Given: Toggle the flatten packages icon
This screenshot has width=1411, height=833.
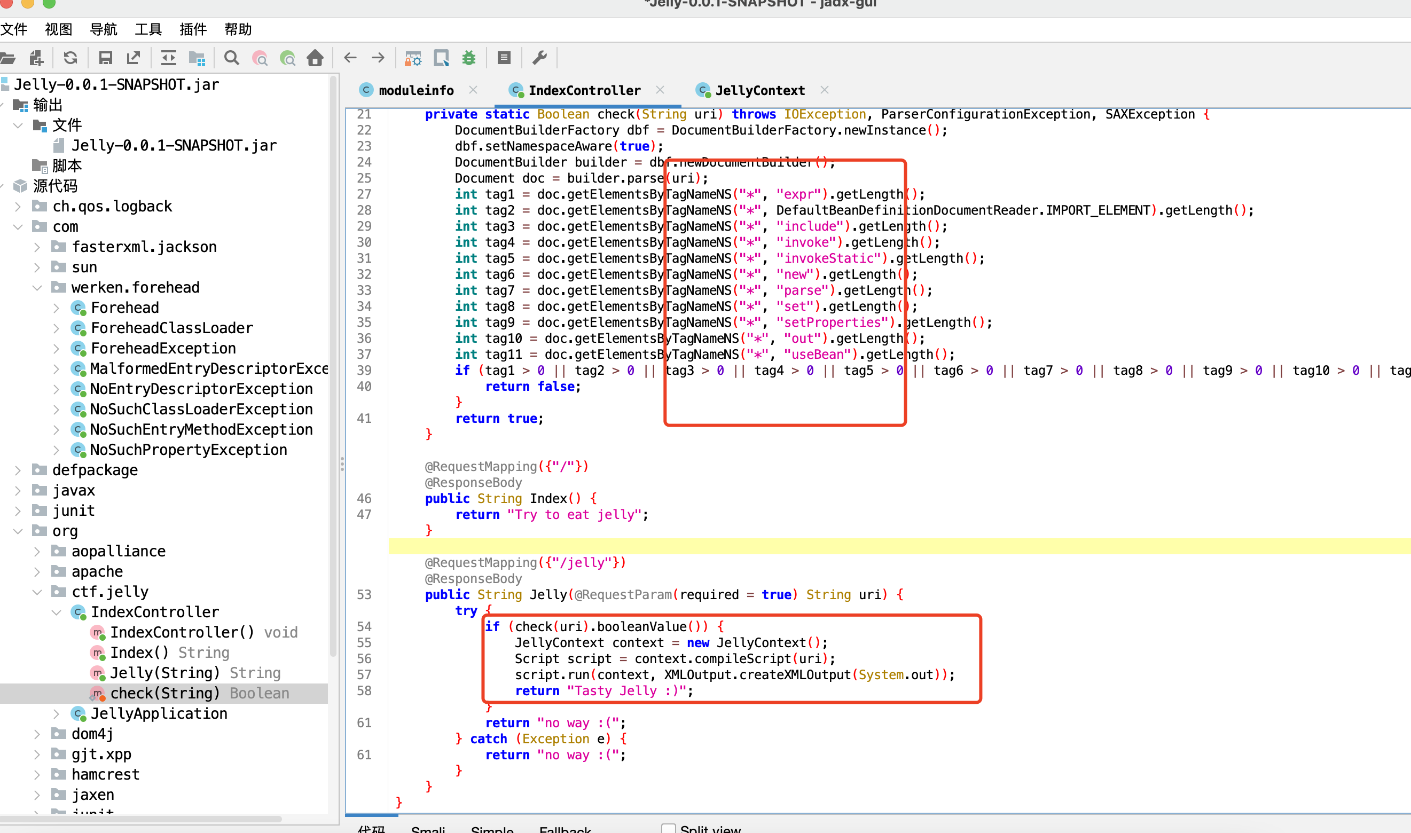Looking at the screenshot, I should [x=197, y=58].
